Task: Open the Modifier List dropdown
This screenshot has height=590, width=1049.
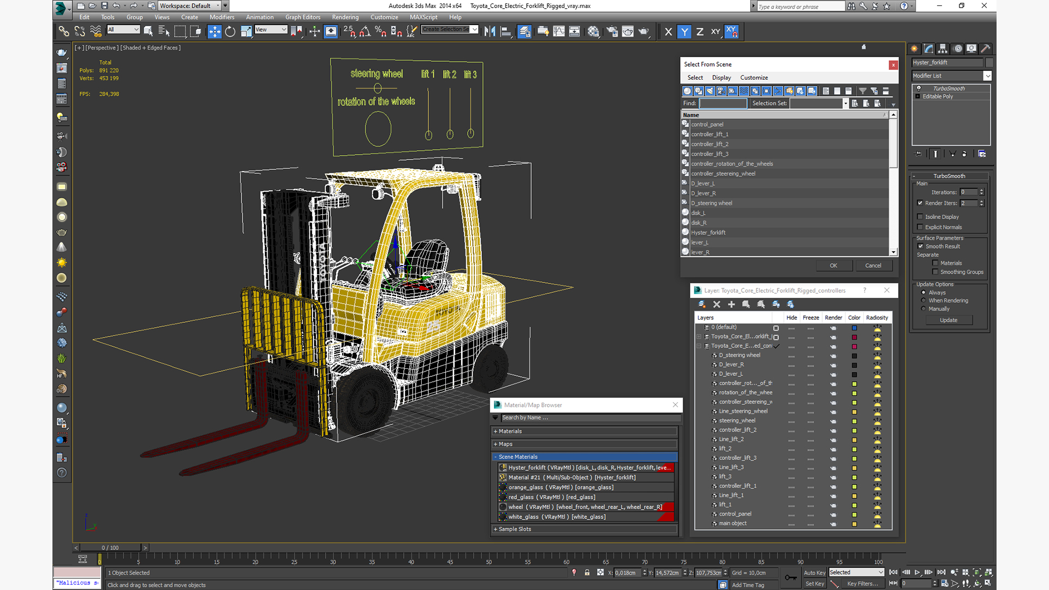Action: [987, 76]
